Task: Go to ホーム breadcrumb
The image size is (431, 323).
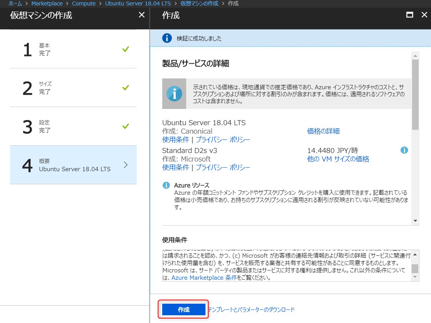Action: point(15,3)
